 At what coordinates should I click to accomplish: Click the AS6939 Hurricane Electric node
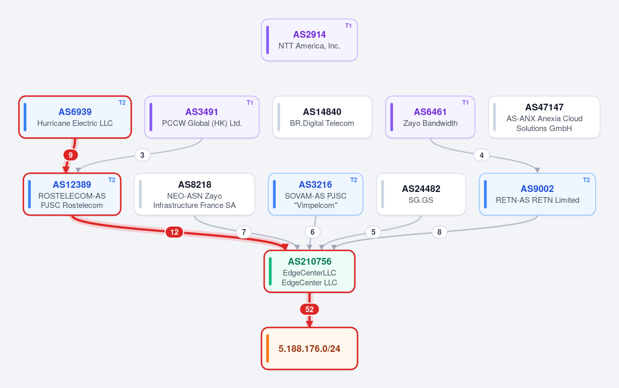75,117
